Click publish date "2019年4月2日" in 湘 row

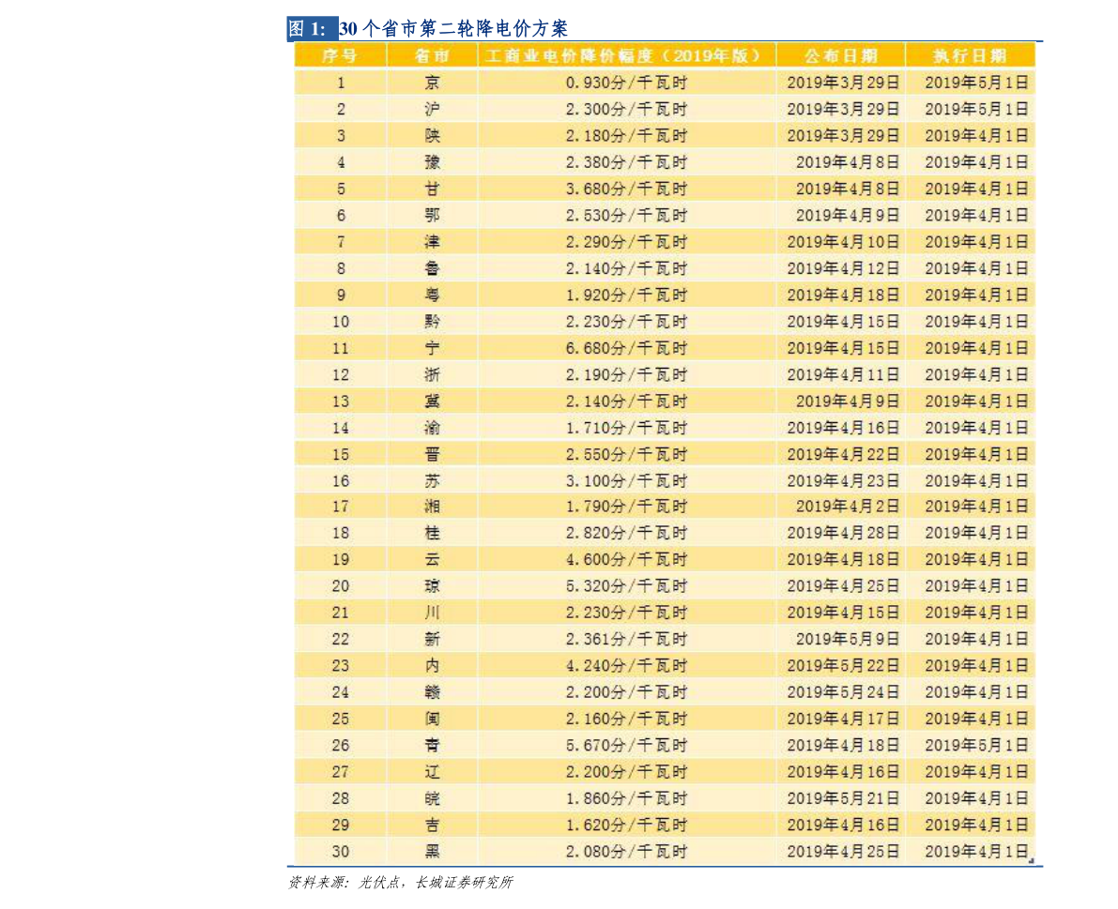(x=847, y=507)
